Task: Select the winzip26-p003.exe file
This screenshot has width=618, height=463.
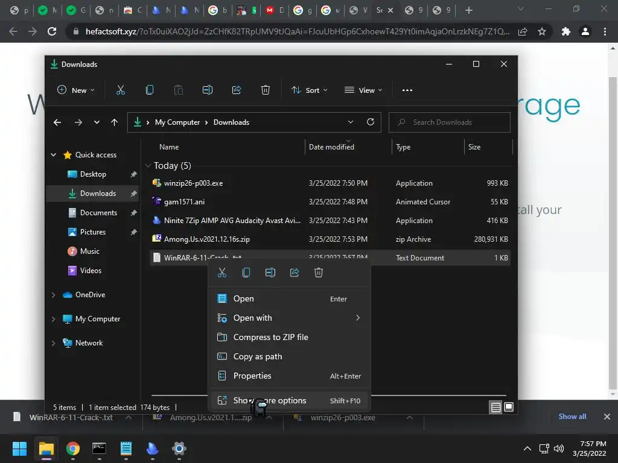Action: click(x=330, y=183)
